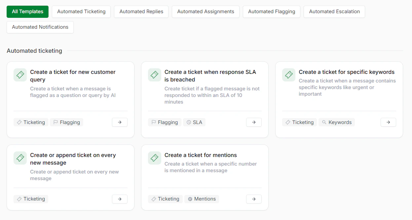
Task: Click ticket icon on every new message card
Action: click(20, 158)
